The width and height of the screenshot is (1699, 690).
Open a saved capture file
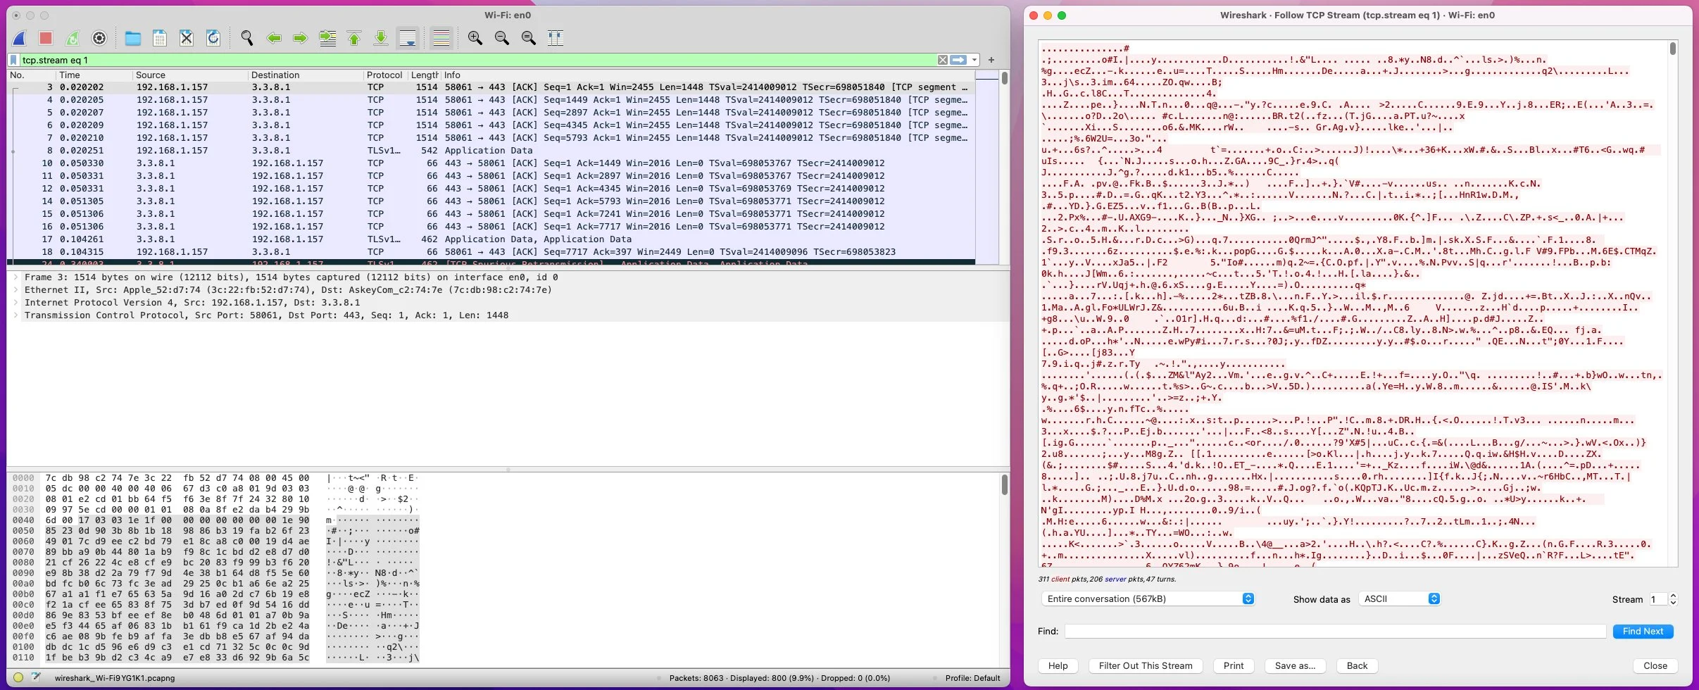click(132, 37)
